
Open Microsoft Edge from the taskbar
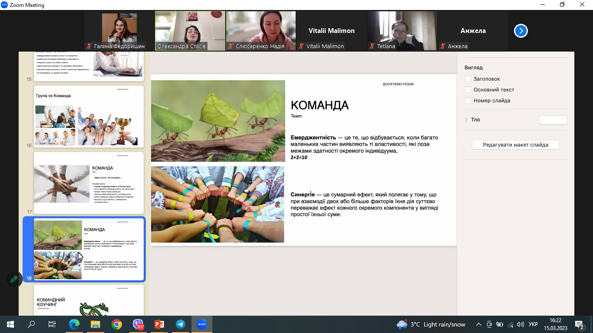click(74, 324)
